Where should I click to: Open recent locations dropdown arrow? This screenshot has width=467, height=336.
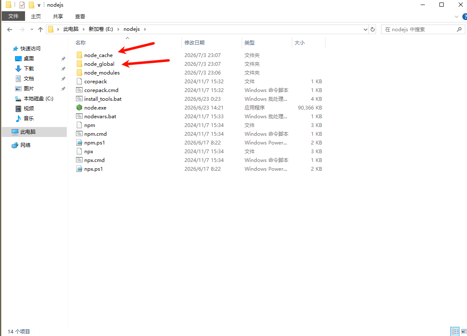tap(32, 30)
